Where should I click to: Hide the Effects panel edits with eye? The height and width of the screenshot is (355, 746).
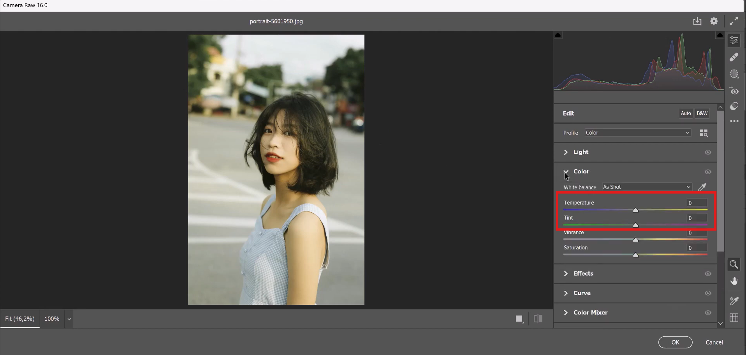(708, 274)
